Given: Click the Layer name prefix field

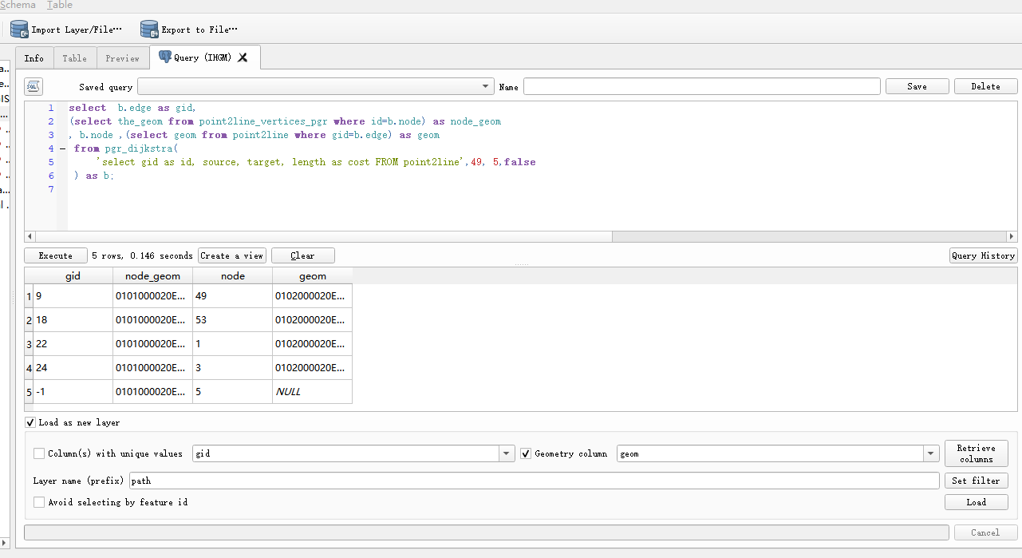Looking at the screenshot, I should pos(535,481).
